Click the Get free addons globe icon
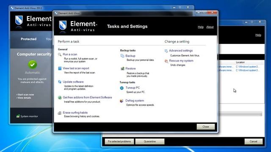 60,98
